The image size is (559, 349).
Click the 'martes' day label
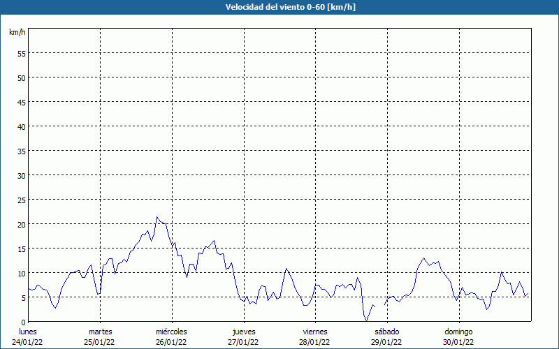tap(101, 332)
